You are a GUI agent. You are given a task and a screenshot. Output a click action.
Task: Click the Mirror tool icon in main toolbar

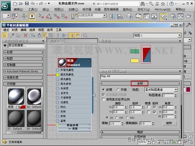pos(112,16)
